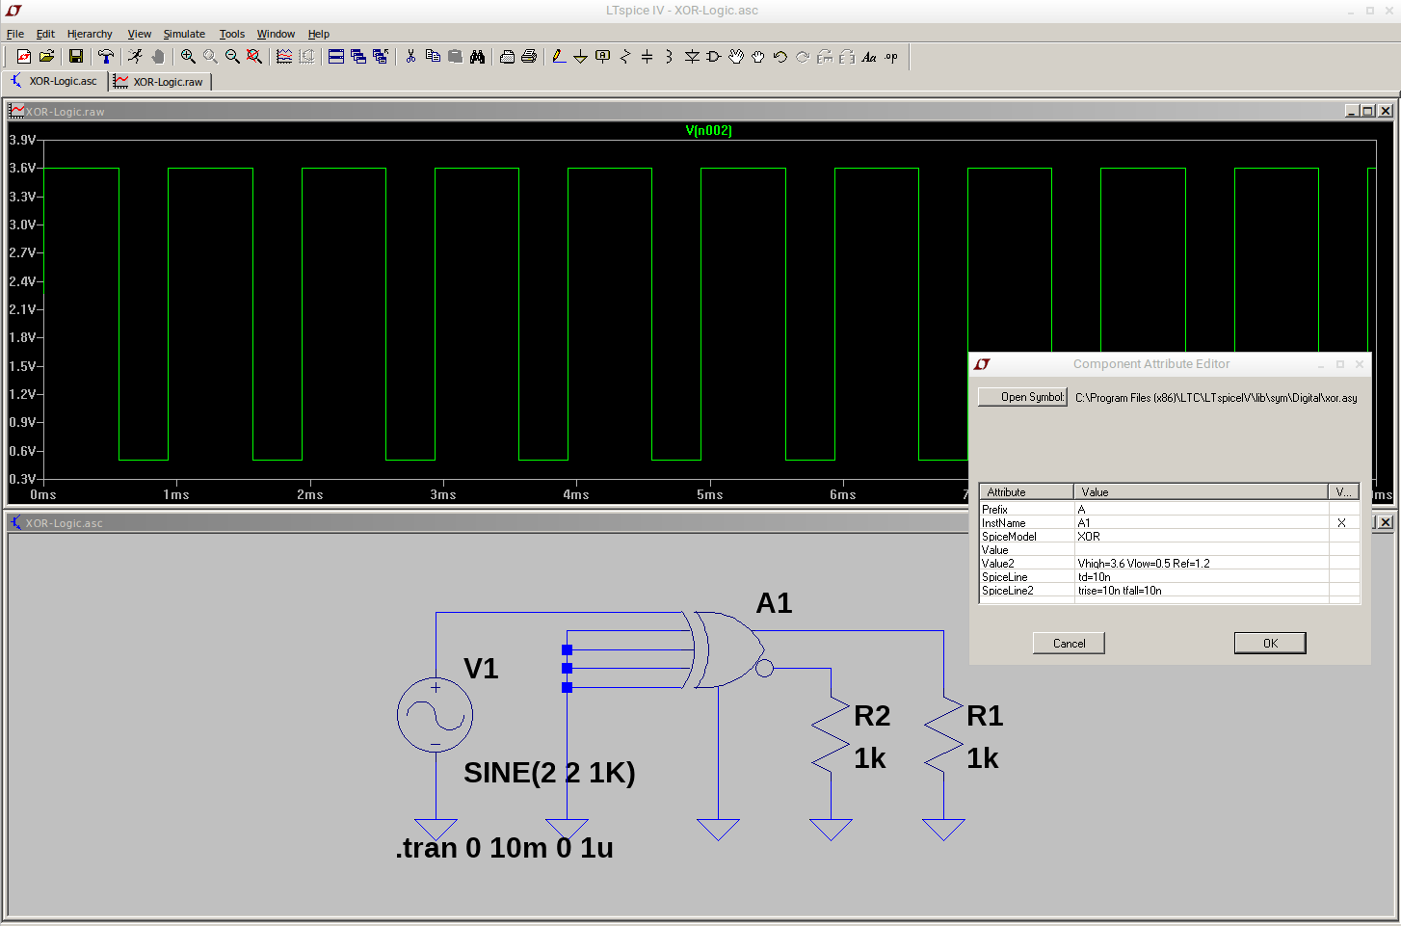
Task: Click the Open Symbol button
Action: [1022, 397]
